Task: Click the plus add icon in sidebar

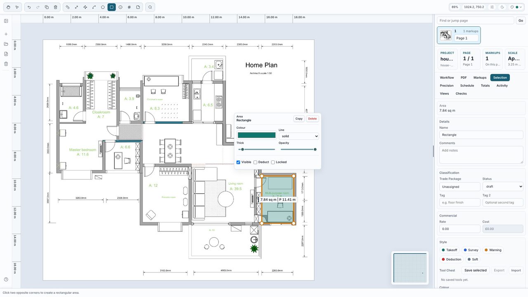Action: 6,34
